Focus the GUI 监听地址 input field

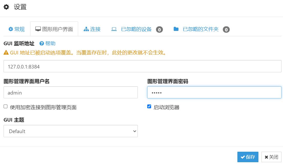pyautogui.click(x=142, y=66)
